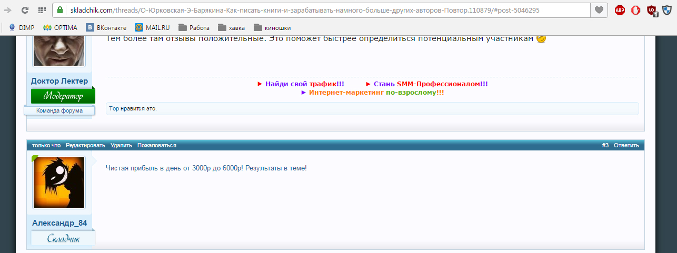This screenshot has width=677, height=253.
Task: Reload the page with refresh icon
Action: 25,10
